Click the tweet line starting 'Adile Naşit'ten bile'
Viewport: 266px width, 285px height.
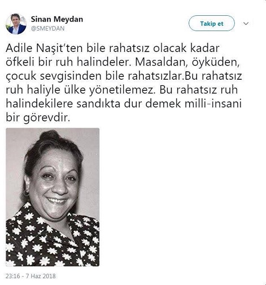click(x=112, y=48)
